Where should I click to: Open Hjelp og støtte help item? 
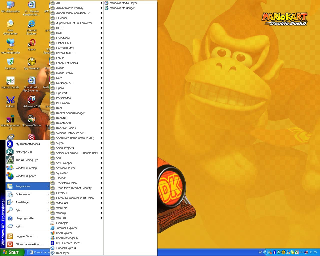[x=27, y=218]
